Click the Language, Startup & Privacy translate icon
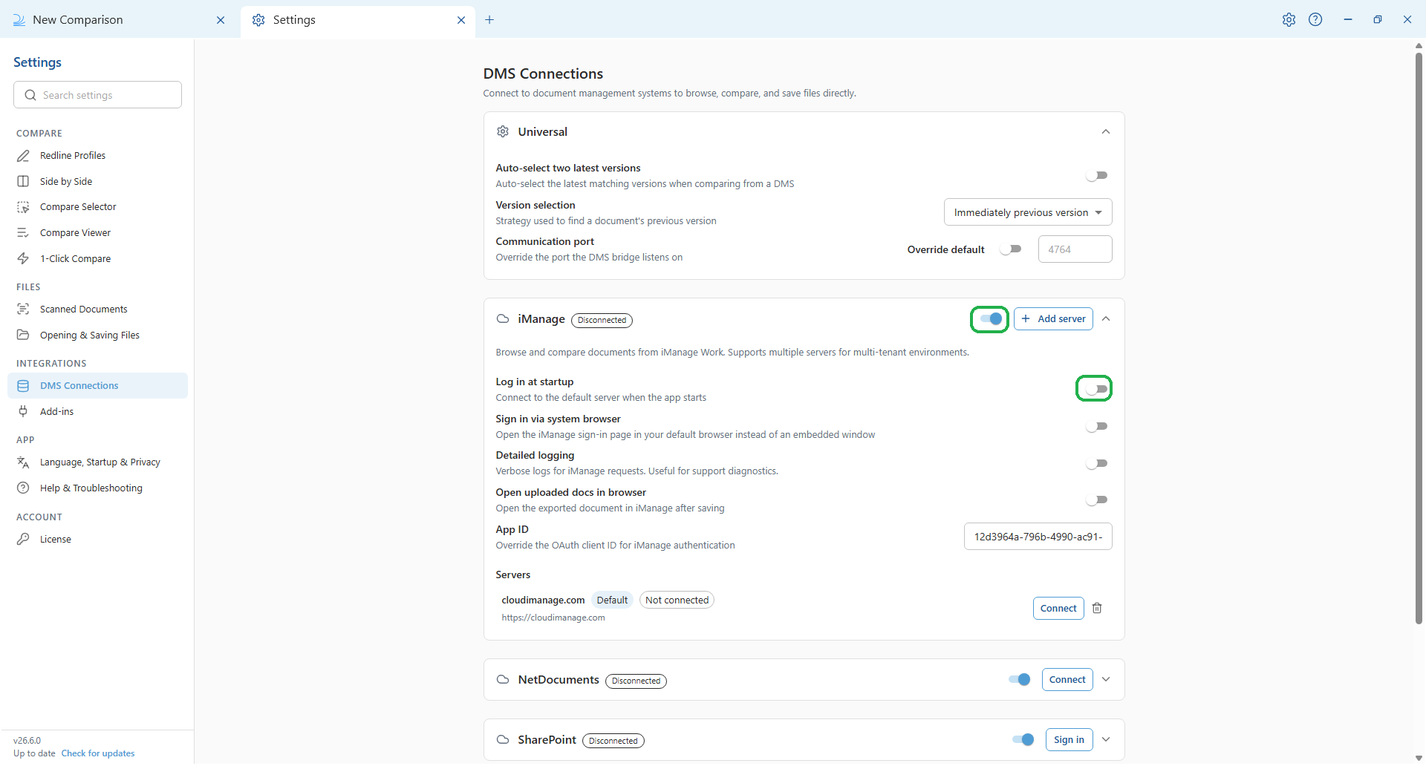The image size is (1426, 766). point(23,462)
